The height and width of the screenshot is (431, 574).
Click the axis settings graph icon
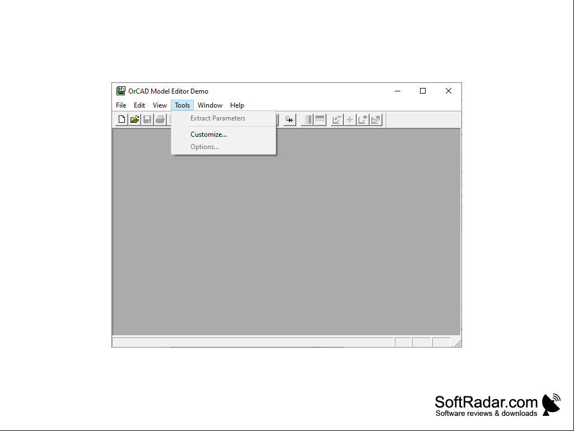pyautogui.click(x=362, y=119)
